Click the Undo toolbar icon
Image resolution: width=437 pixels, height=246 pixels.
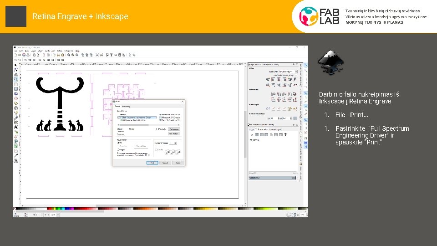coord(44,55)
